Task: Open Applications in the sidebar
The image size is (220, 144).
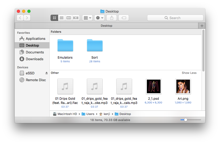Action: [x=32, y=38]
